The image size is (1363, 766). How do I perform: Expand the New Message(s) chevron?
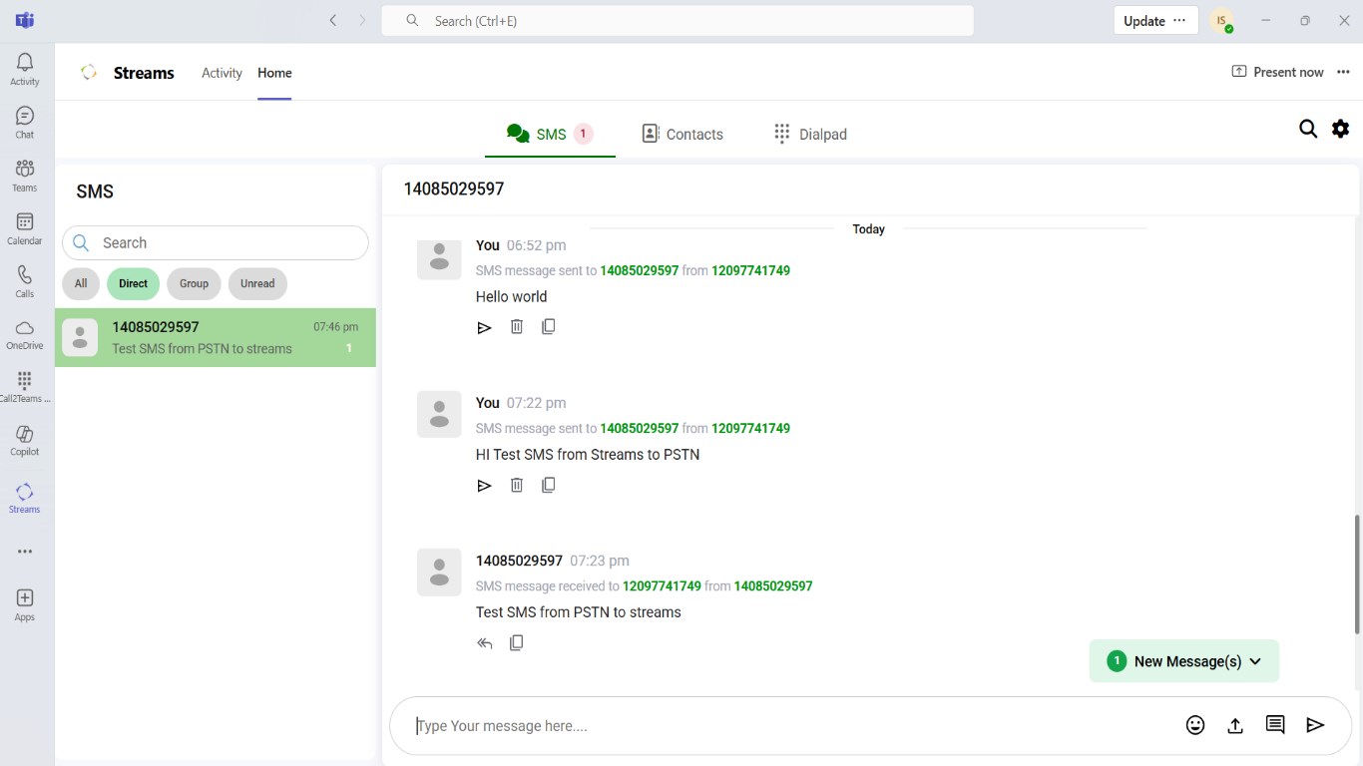[1255, 661]
